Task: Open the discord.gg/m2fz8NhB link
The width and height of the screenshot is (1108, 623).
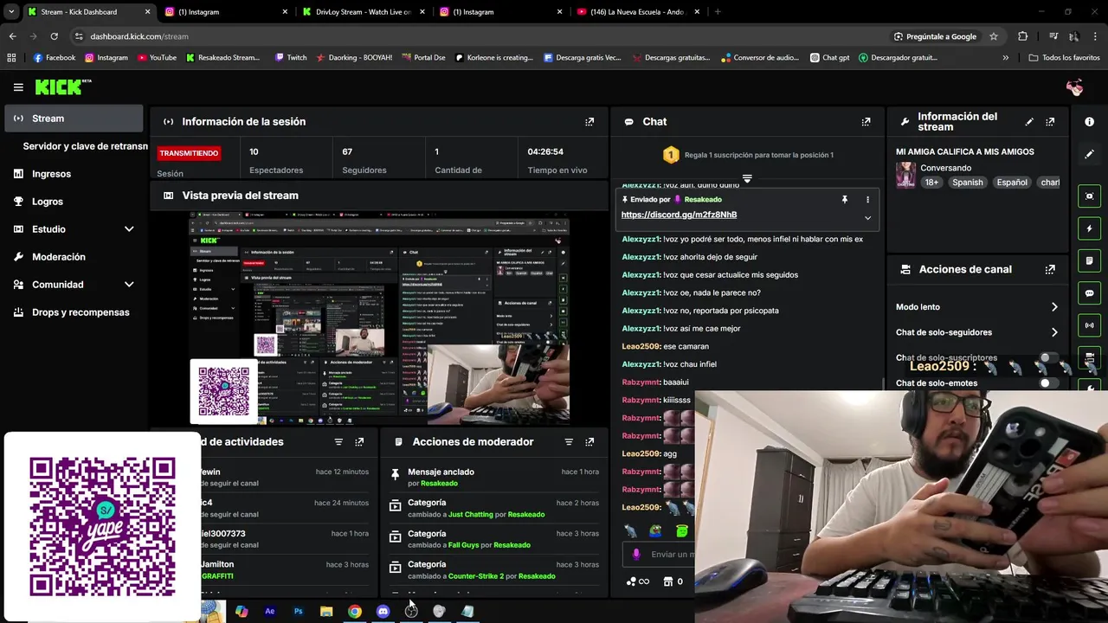Action: (679, 215)
